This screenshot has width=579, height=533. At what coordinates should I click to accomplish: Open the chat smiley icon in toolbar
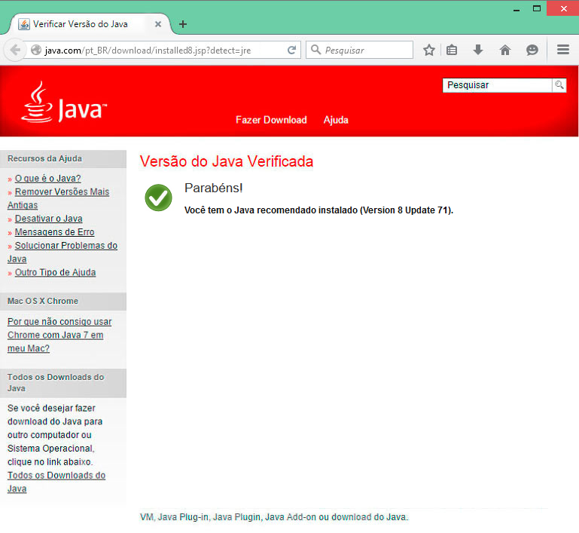pos(532,50)
